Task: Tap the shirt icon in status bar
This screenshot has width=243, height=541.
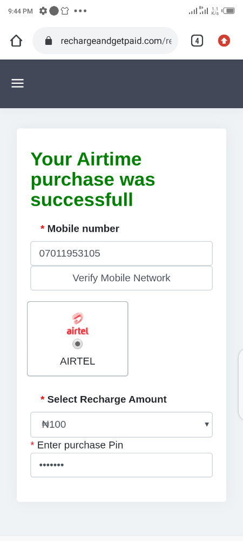Action: 65,11
